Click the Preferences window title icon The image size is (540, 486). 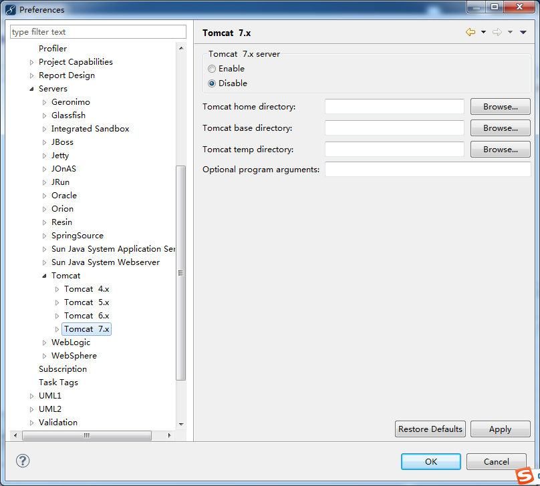coord(10,9)
